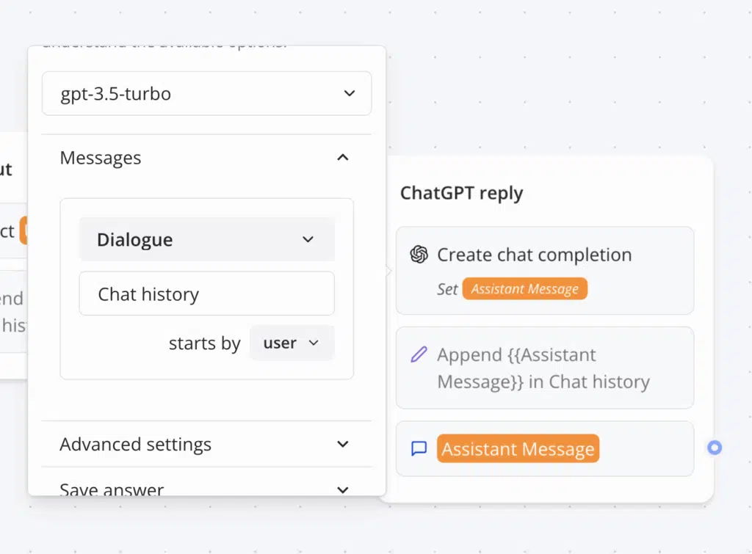Image resolution: width=752 pixels, height=554 pixels.
Task: Click the Chat history variable field
Action: (206, 294)
